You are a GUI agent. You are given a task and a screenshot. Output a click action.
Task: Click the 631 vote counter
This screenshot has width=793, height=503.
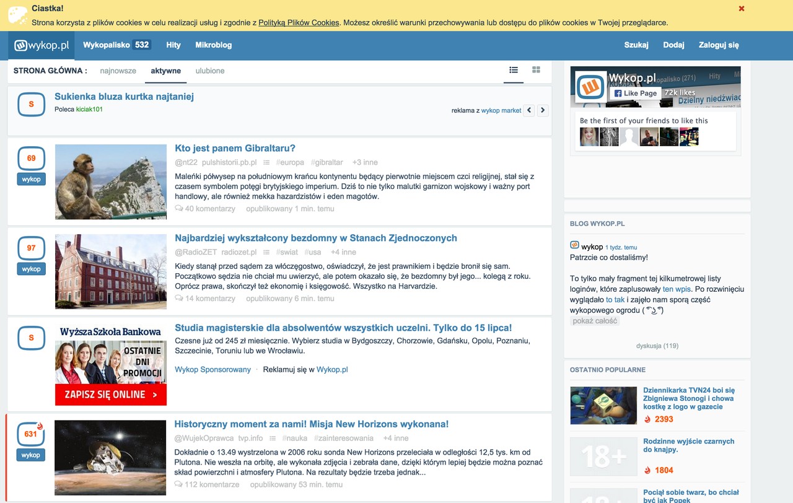coord(31,434)
